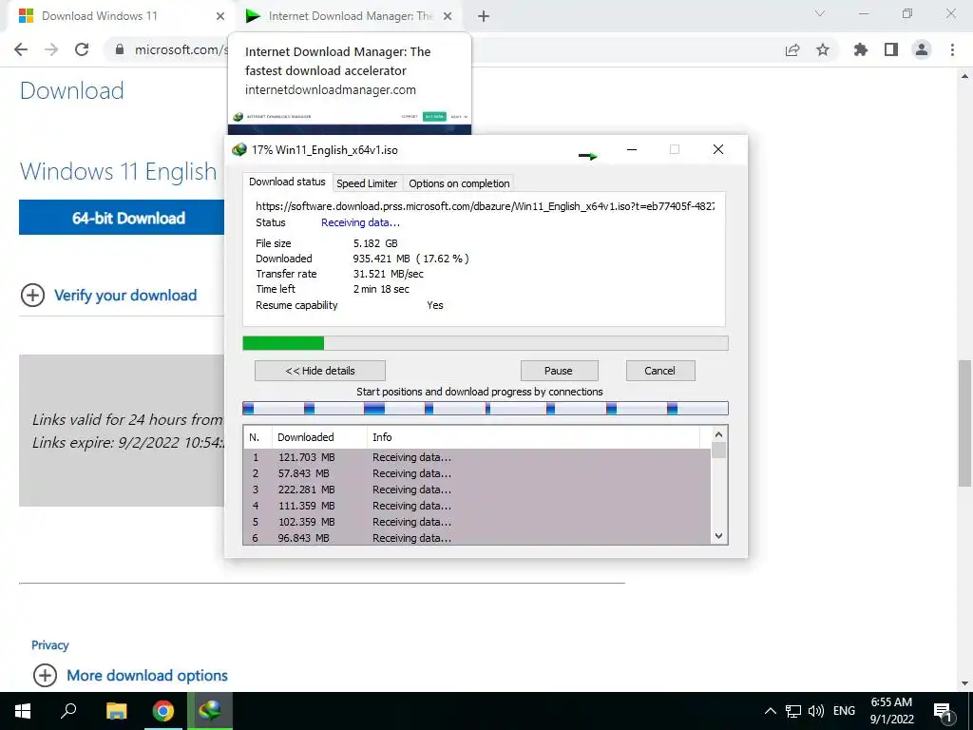Image resolution: width=973 pixels, height=730 pixels.
Task: Open the tab search chevron in Chrome title bar
Action: pyautogui.click(x=820, y=13)
